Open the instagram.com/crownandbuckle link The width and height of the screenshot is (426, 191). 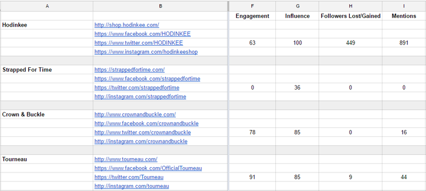click(x=141, y=141)
